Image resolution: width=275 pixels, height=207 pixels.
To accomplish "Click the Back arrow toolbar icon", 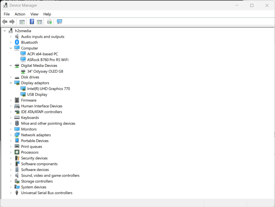I will (5, 22).
